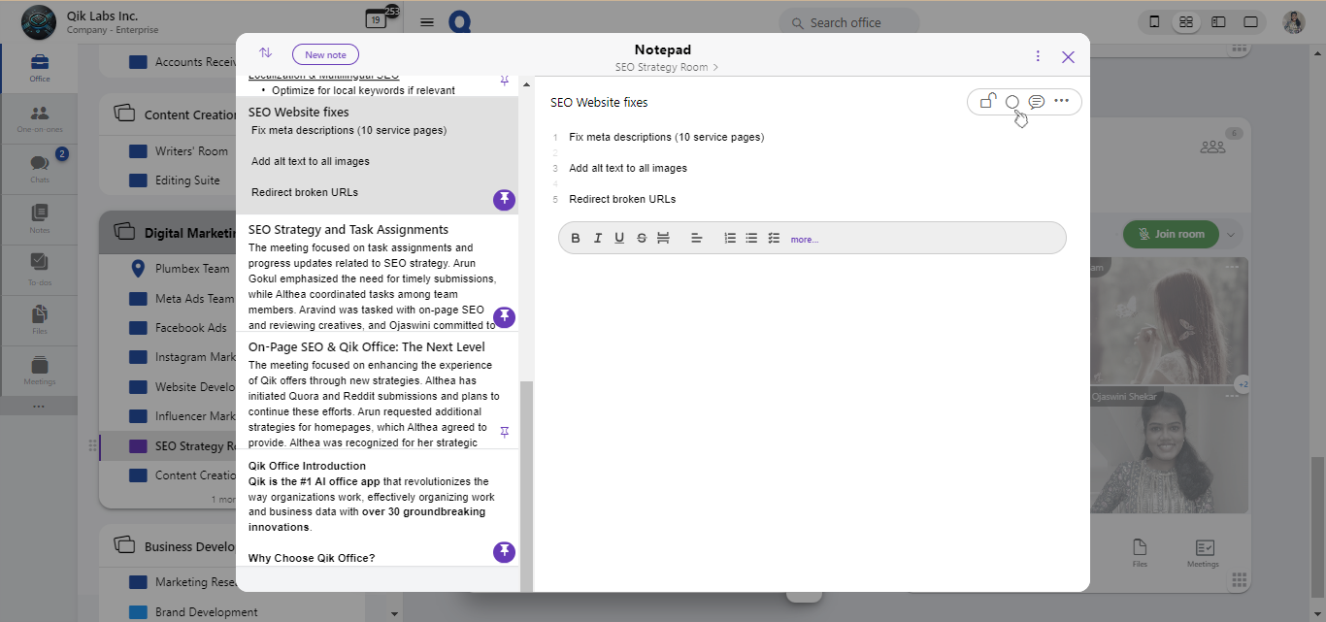Click the notes list vertical scrollbar
This screenshot has width=1326, height=622.
[526, 485]
